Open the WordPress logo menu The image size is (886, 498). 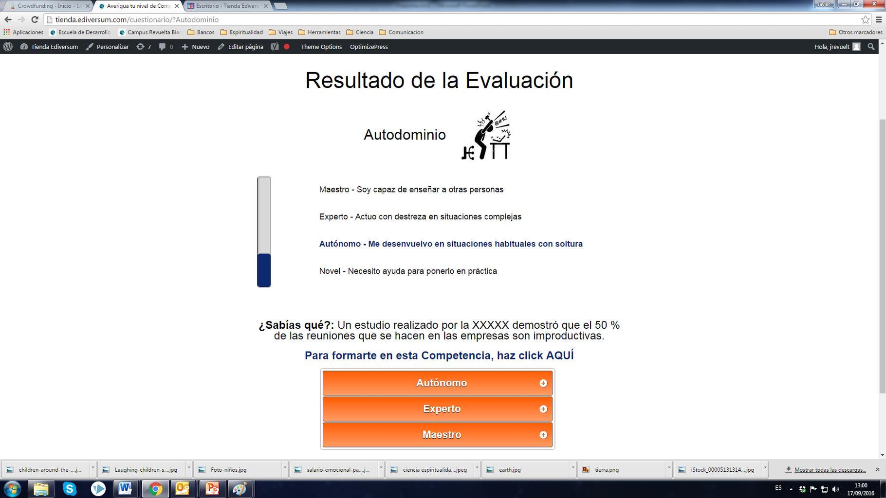coord(8,47)
